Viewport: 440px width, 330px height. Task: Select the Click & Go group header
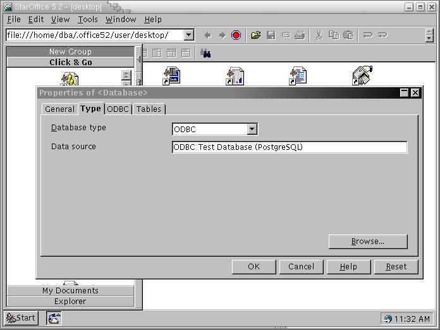click(x=70, y=63)
